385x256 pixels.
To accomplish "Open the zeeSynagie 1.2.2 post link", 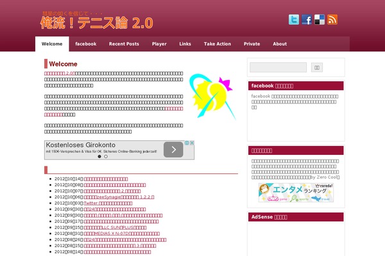I will [x=119, y=197].
